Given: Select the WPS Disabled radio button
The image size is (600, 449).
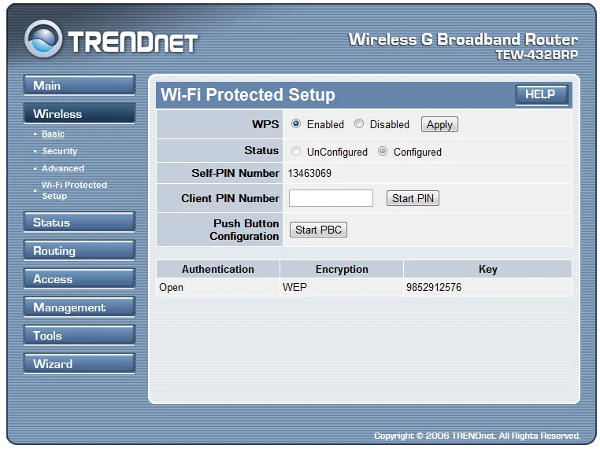Looking at the screenshot, I should [x=359, y=124].
